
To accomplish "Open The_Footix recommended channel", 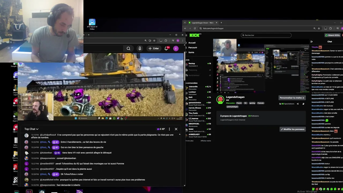I will (198, 114).
